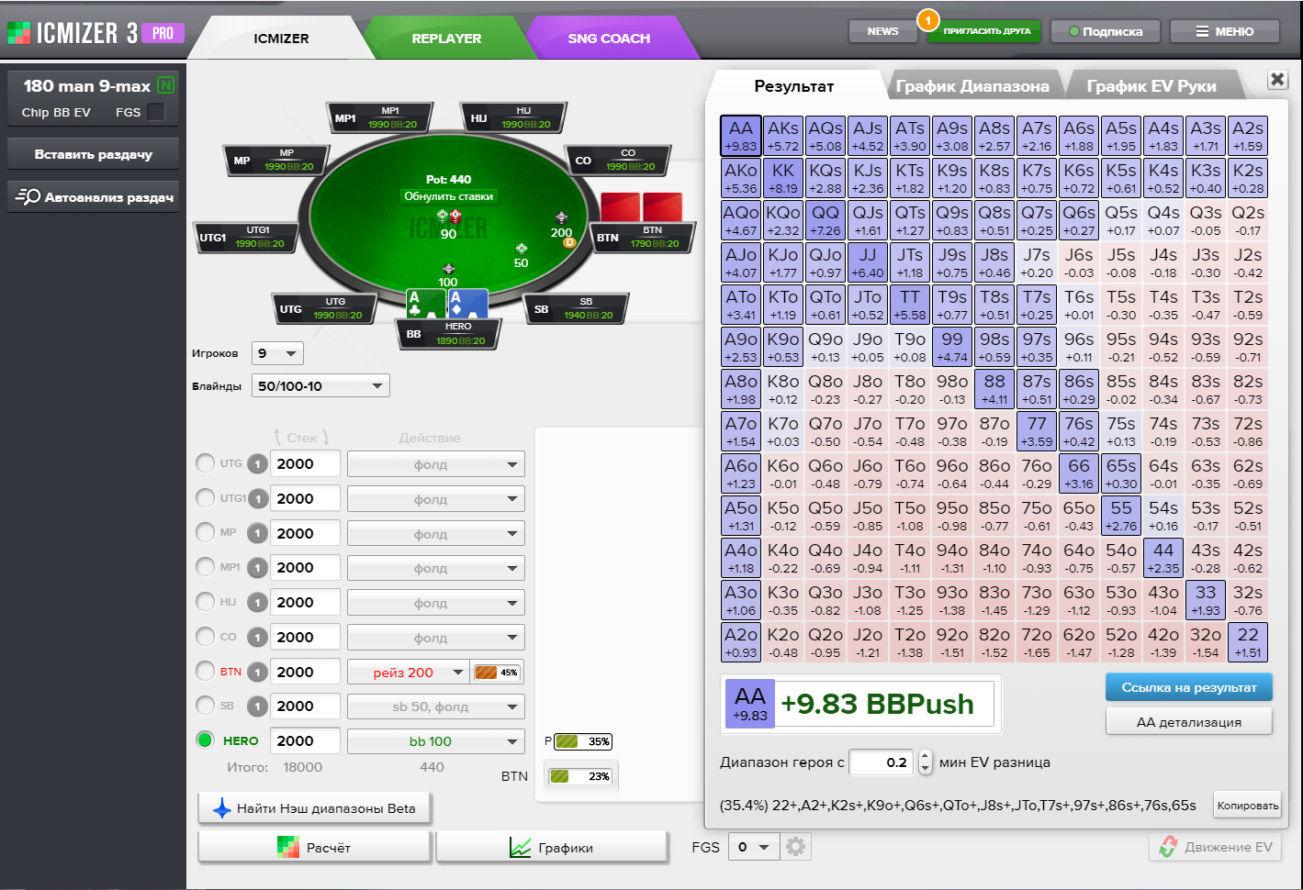Click the NEWS button

(x=882, y=31)
